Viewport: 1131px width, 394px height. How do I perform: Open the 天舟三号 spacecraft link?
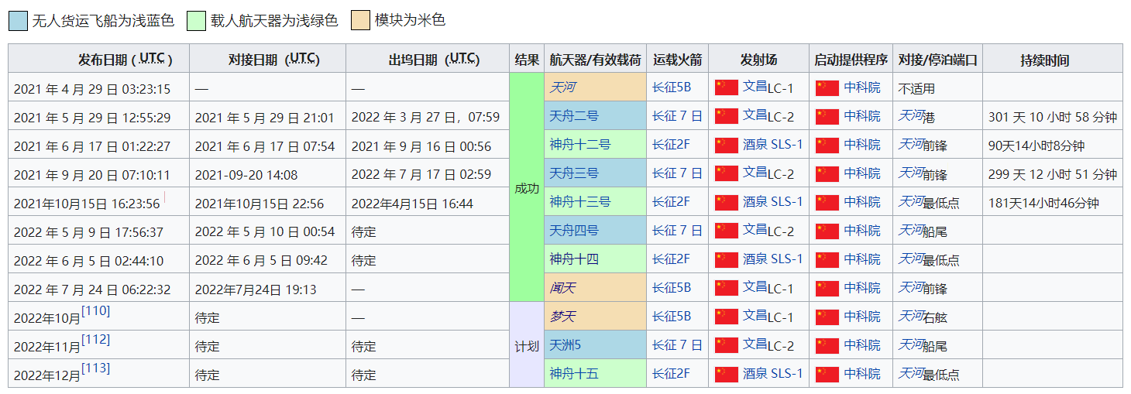(573, 173)
